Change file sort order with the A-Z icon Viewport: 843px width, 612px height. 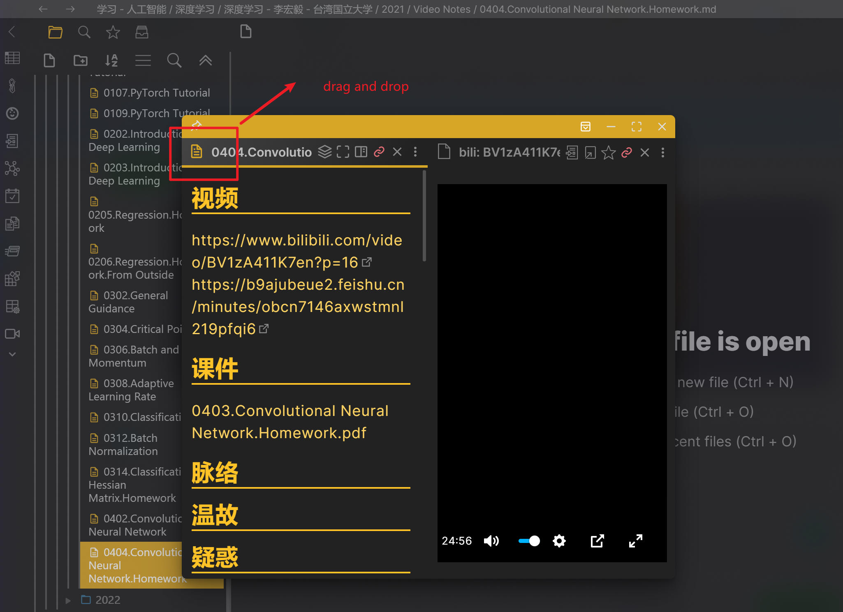tap(111, 60)
